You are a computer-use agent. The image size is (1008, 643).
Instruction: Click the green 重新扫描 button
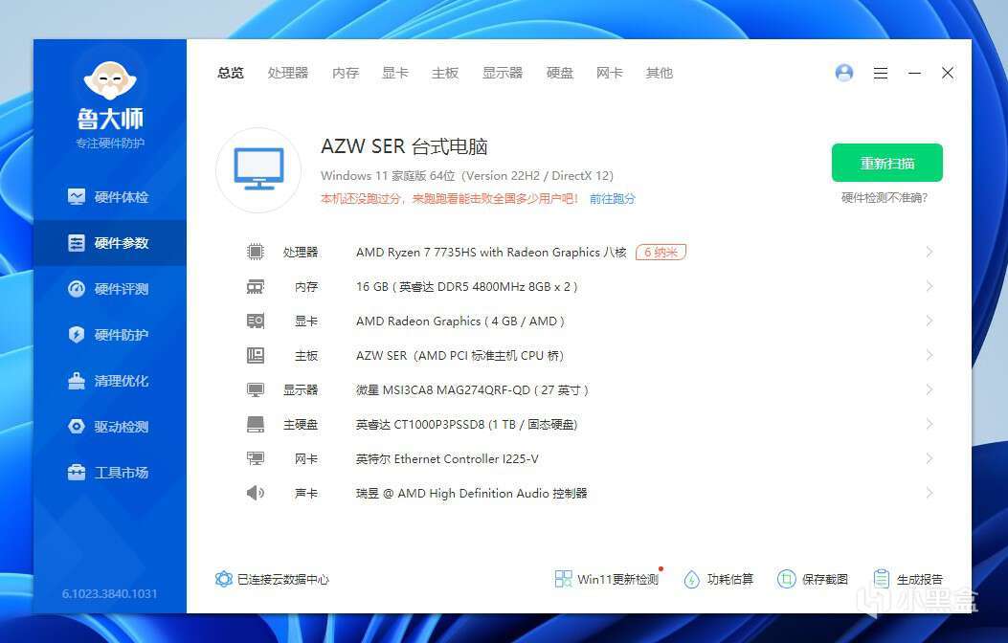887,164
